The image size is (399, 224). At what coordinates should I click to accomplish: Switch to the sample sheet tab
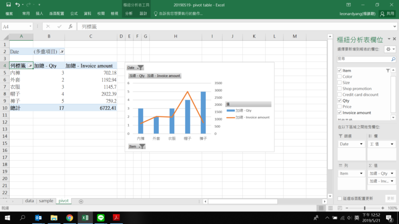46,201
